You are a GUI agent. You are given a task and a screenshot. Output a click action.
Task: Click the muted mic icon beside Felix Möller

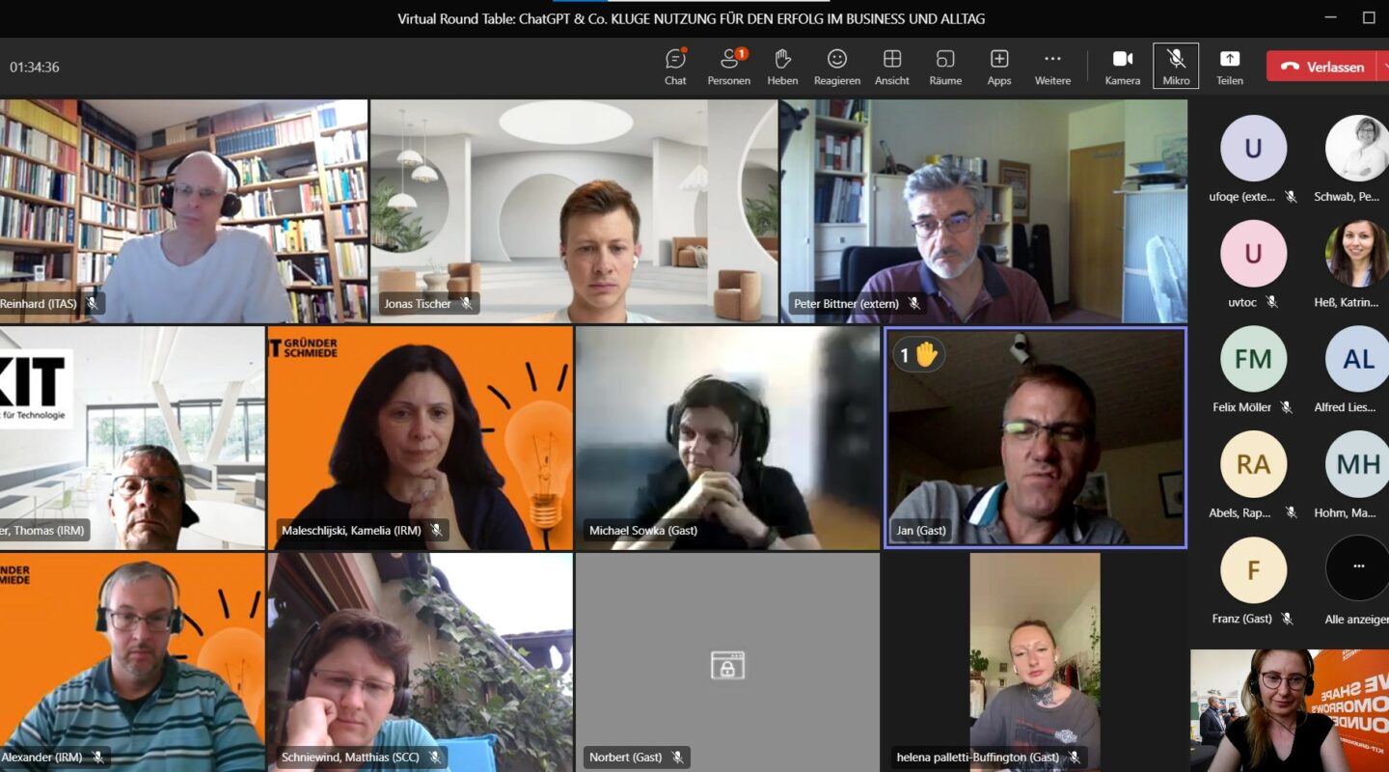pos(1286,407)
